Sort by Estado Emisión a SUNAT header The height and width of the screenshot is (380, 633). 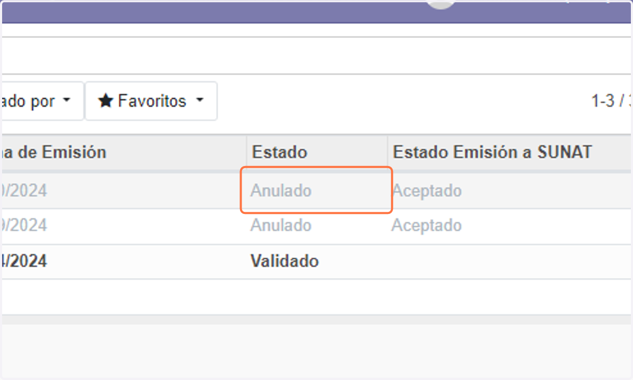509,152
